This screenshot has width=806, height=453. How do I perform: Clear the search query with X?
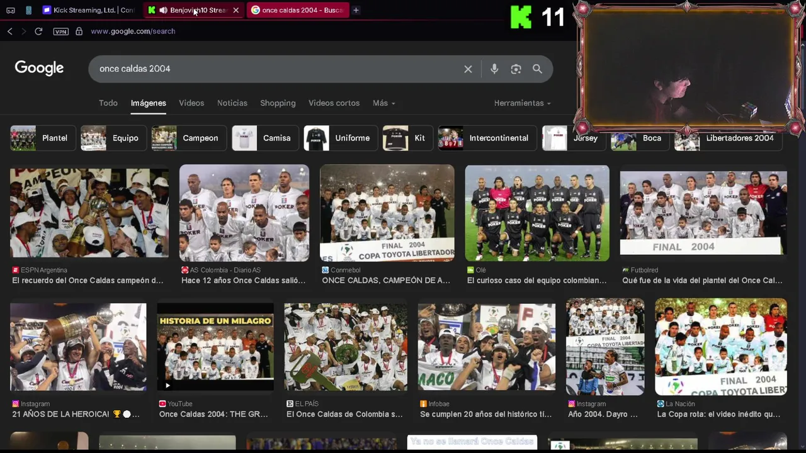click(x=468, y=69)
